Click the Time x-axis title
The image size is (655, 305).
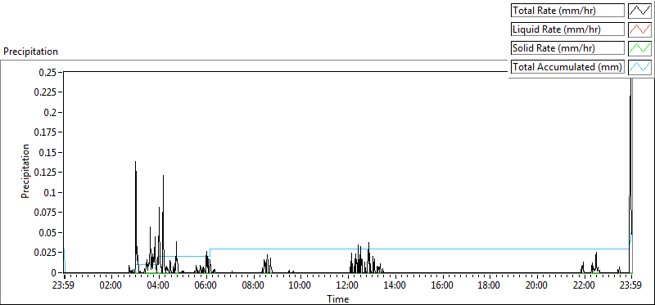(337, 298)
